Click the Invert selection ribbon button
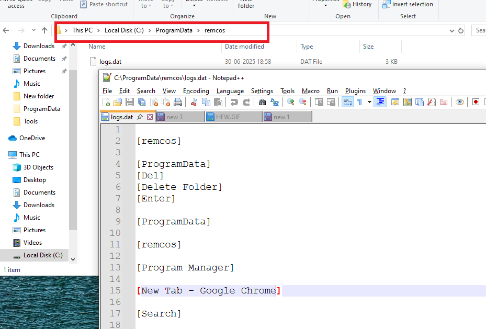The height and width of the screenshot is (329, 486). (408, 4)
